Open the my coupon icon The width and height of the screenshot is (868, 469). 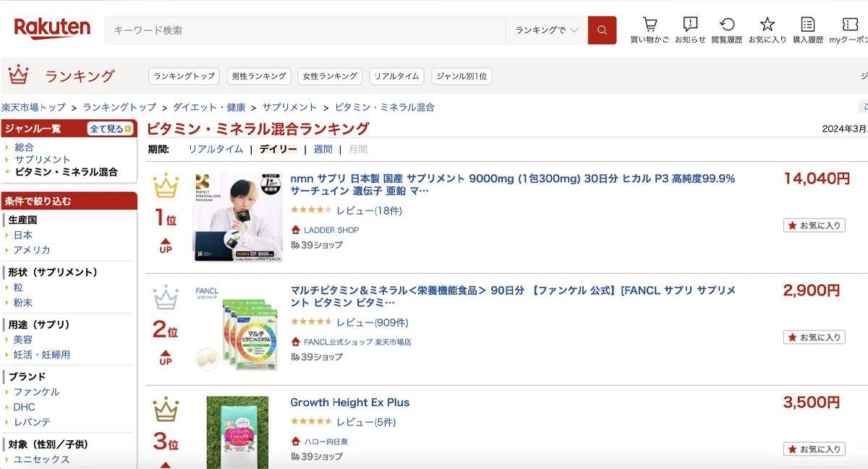(x=850, y=25)
